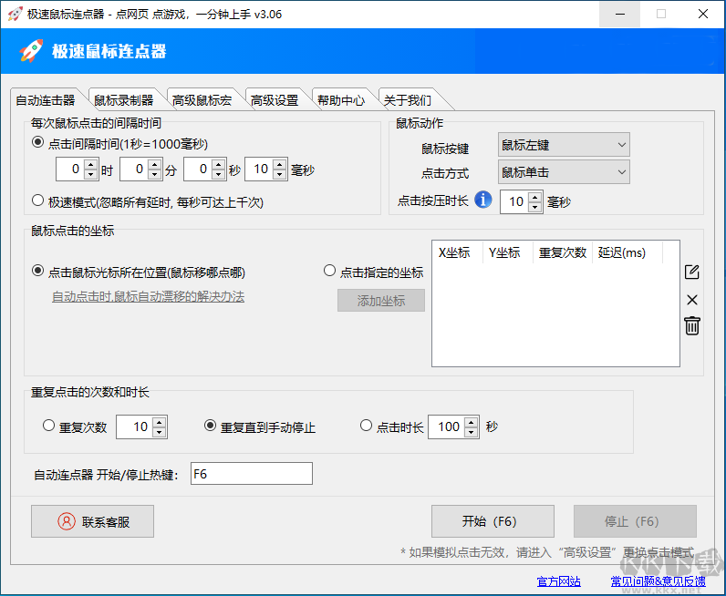Click the 联系客服 button

93,521
